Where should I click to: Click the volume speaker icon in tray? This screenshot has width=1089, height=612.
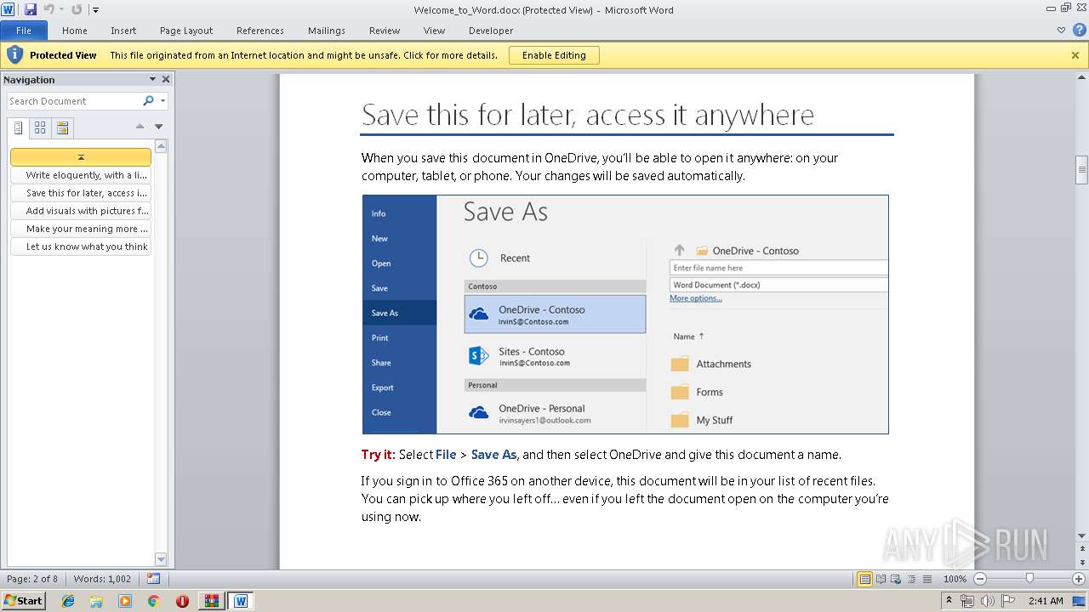point(987,601)
